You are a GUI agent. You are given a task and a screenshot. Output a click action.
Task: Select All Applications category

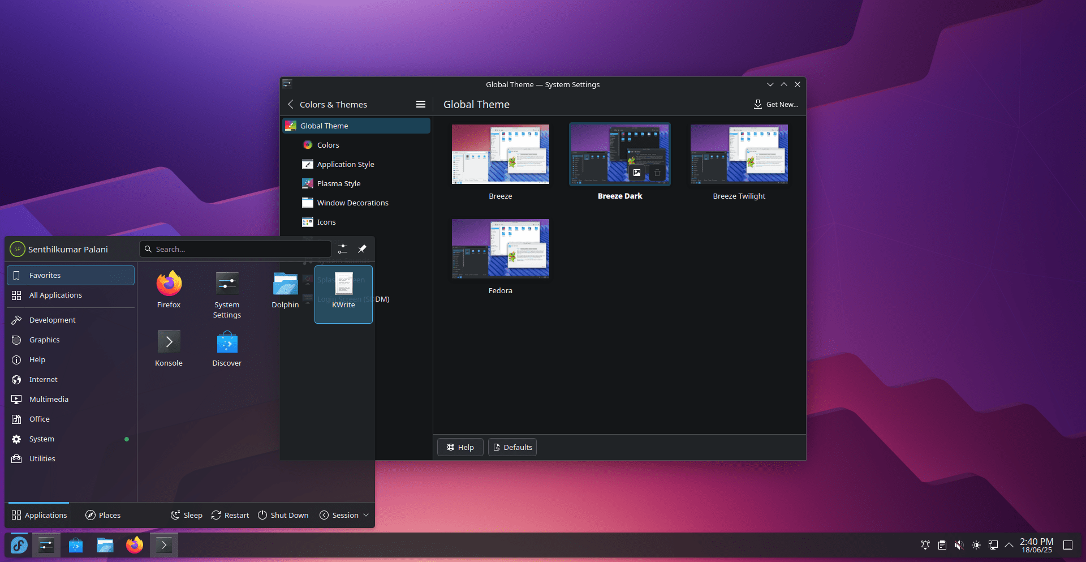(55, 295)
